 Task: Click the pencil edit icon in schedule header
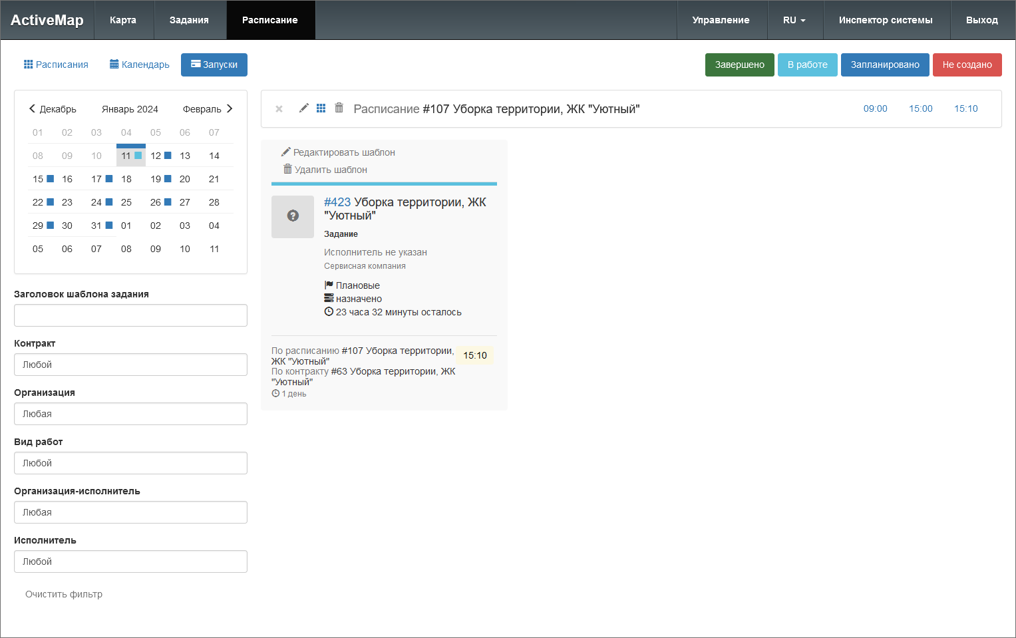(303, 108)
